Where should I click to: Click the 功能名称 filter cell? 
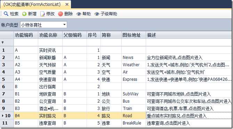tap(50, 43)
